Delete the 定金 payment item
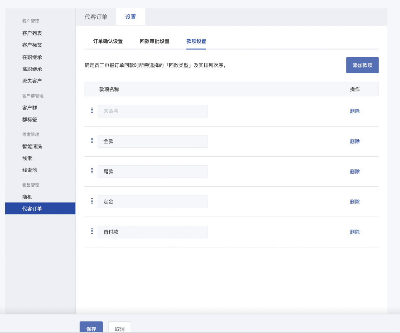Viewport: 400px width, 333px height. 354,202
